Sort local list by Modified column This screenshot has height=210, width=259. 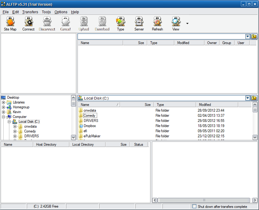point(217,104)
